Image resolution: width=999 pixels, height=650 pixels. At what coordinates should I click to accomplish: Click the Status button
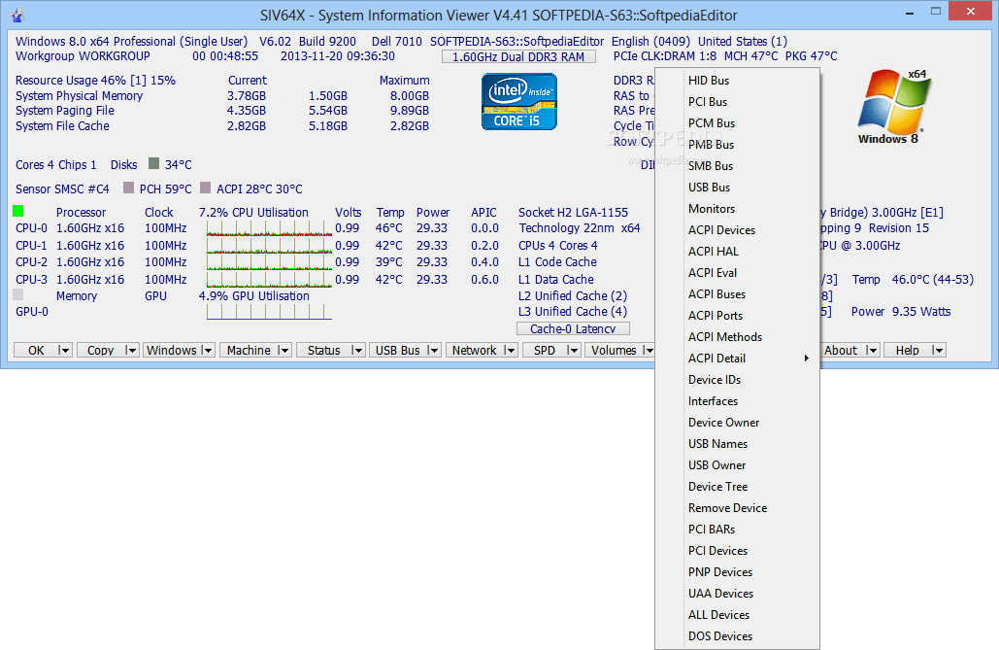pyautogui.click(x=323, y=350)
